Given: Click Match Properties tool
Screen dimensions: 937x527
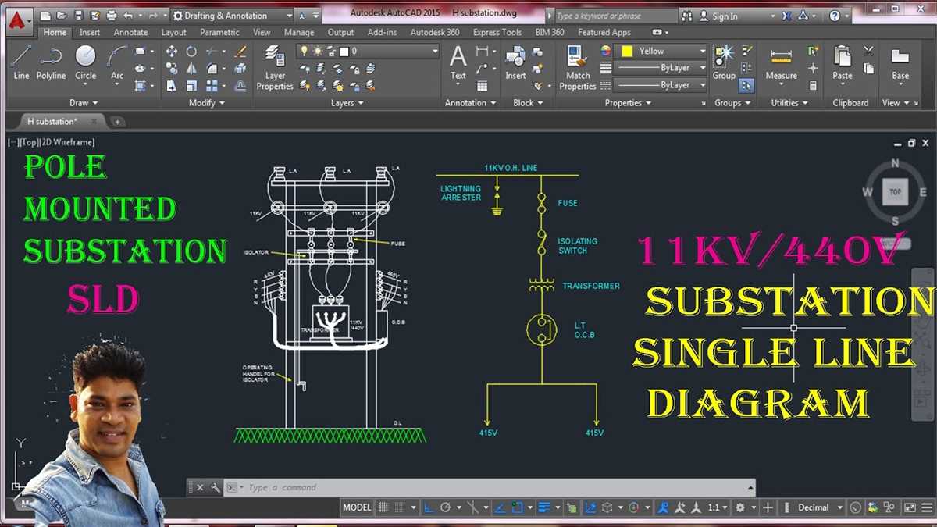Looking at the screenshot, I should [x=578, y=67].
